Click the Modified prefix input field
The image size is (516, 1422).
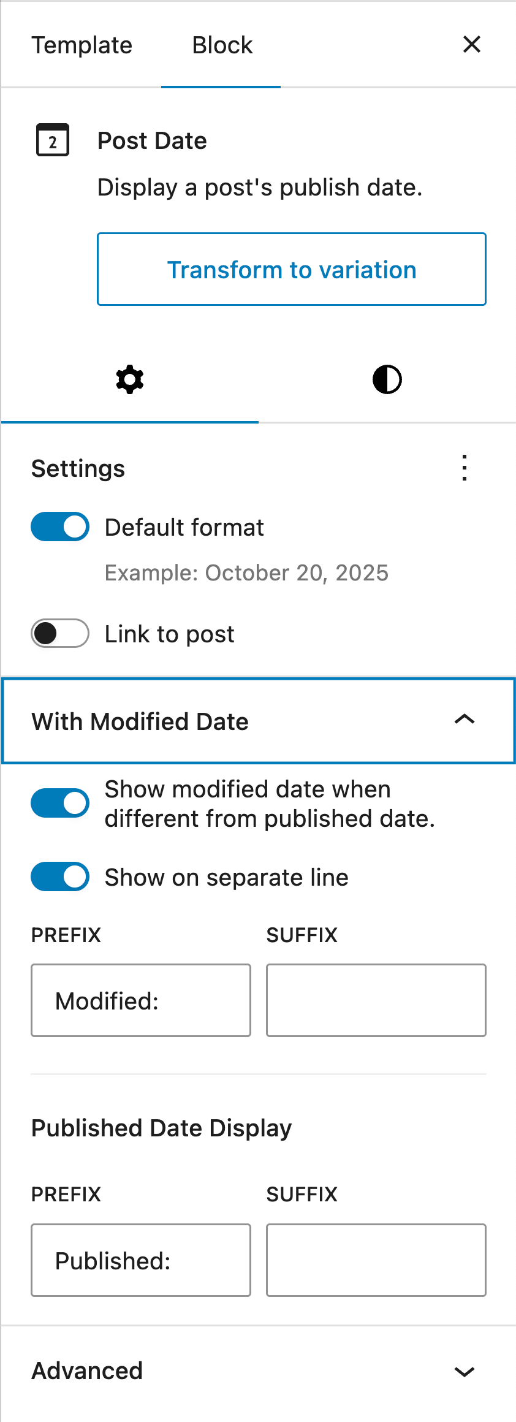click(140, 1000)
